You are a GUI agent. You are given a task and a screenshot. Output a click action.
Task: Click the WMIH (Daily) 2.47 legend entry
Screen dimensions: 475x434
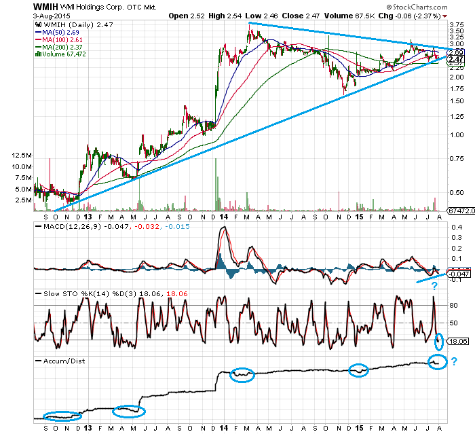coord(78,25)
